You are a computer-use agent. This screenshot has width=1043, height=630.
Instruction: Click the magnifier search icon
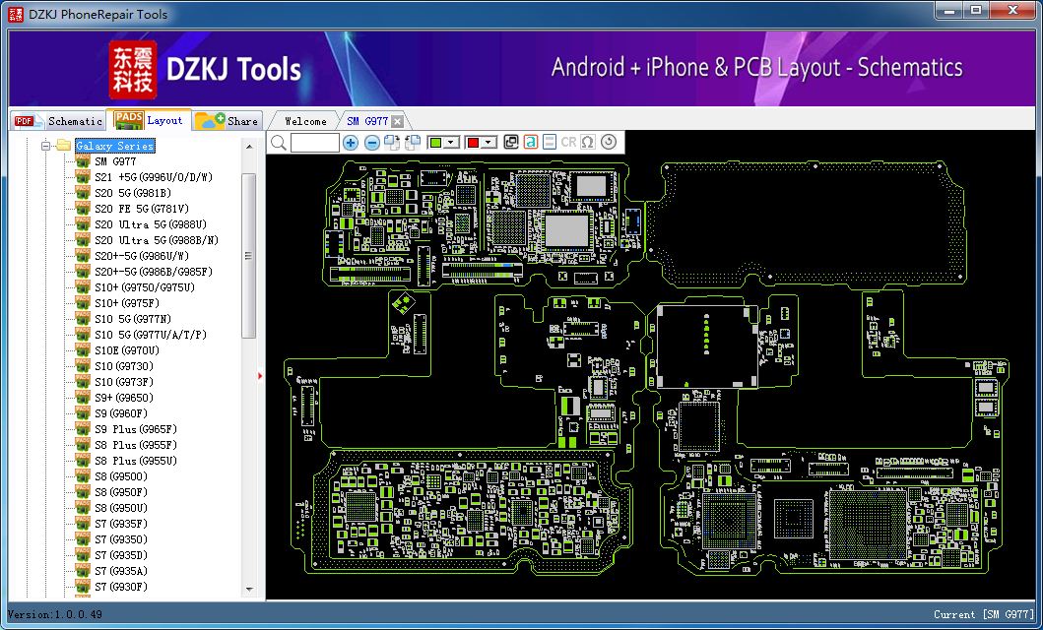pyautogui.click(x=279, y=142)
